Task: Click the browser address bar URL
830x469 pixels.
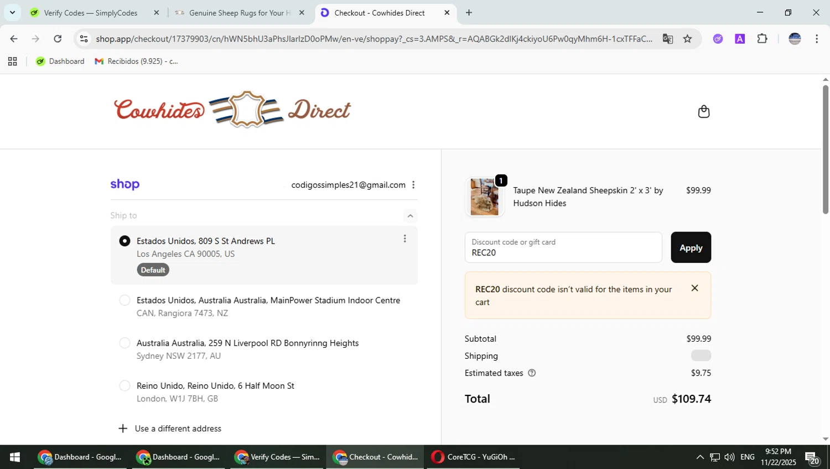Action: click(374, 39)
